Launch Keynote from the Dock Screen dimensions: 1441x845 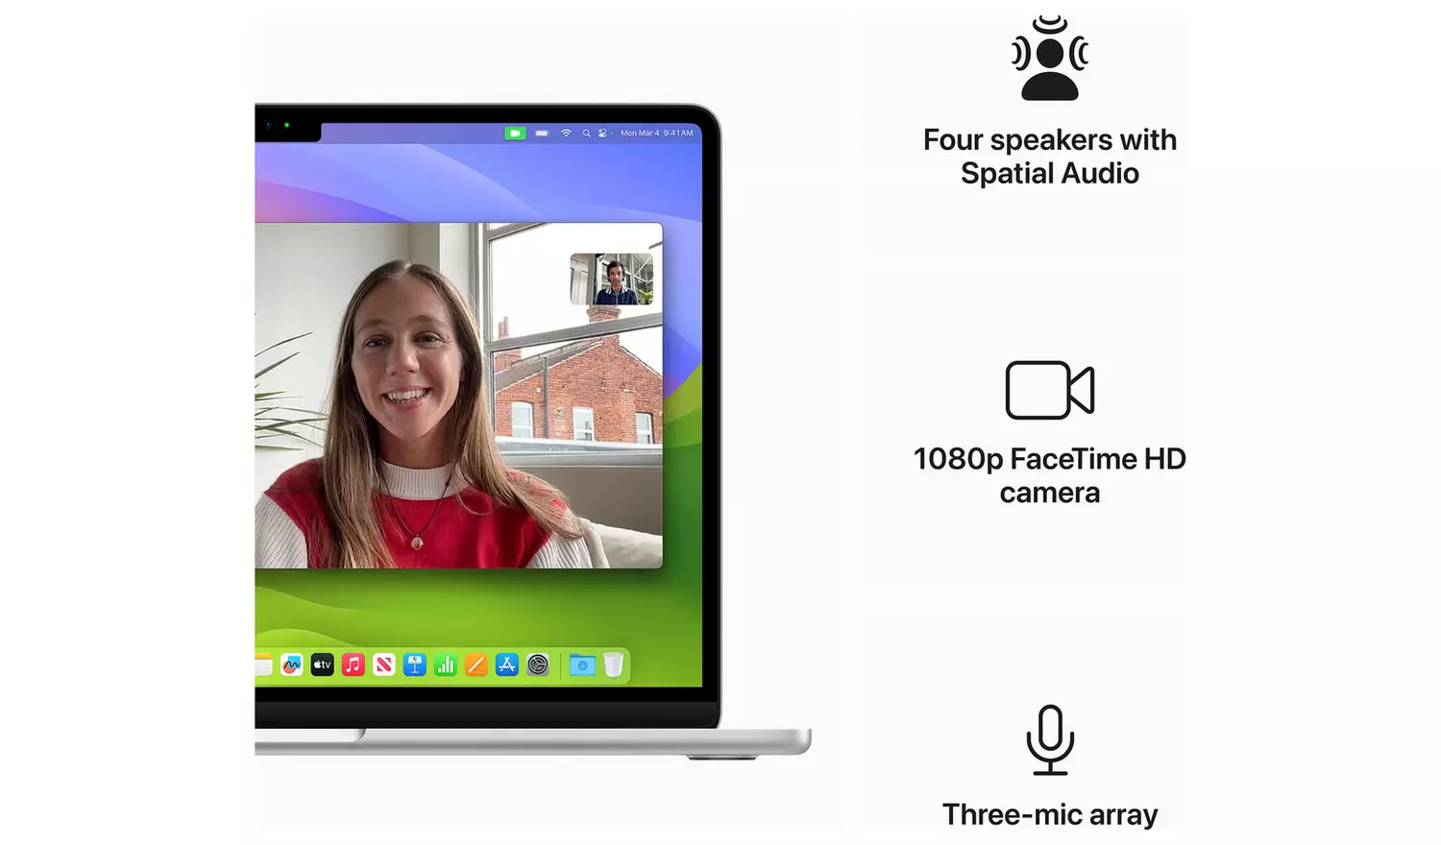click(414, 664)
